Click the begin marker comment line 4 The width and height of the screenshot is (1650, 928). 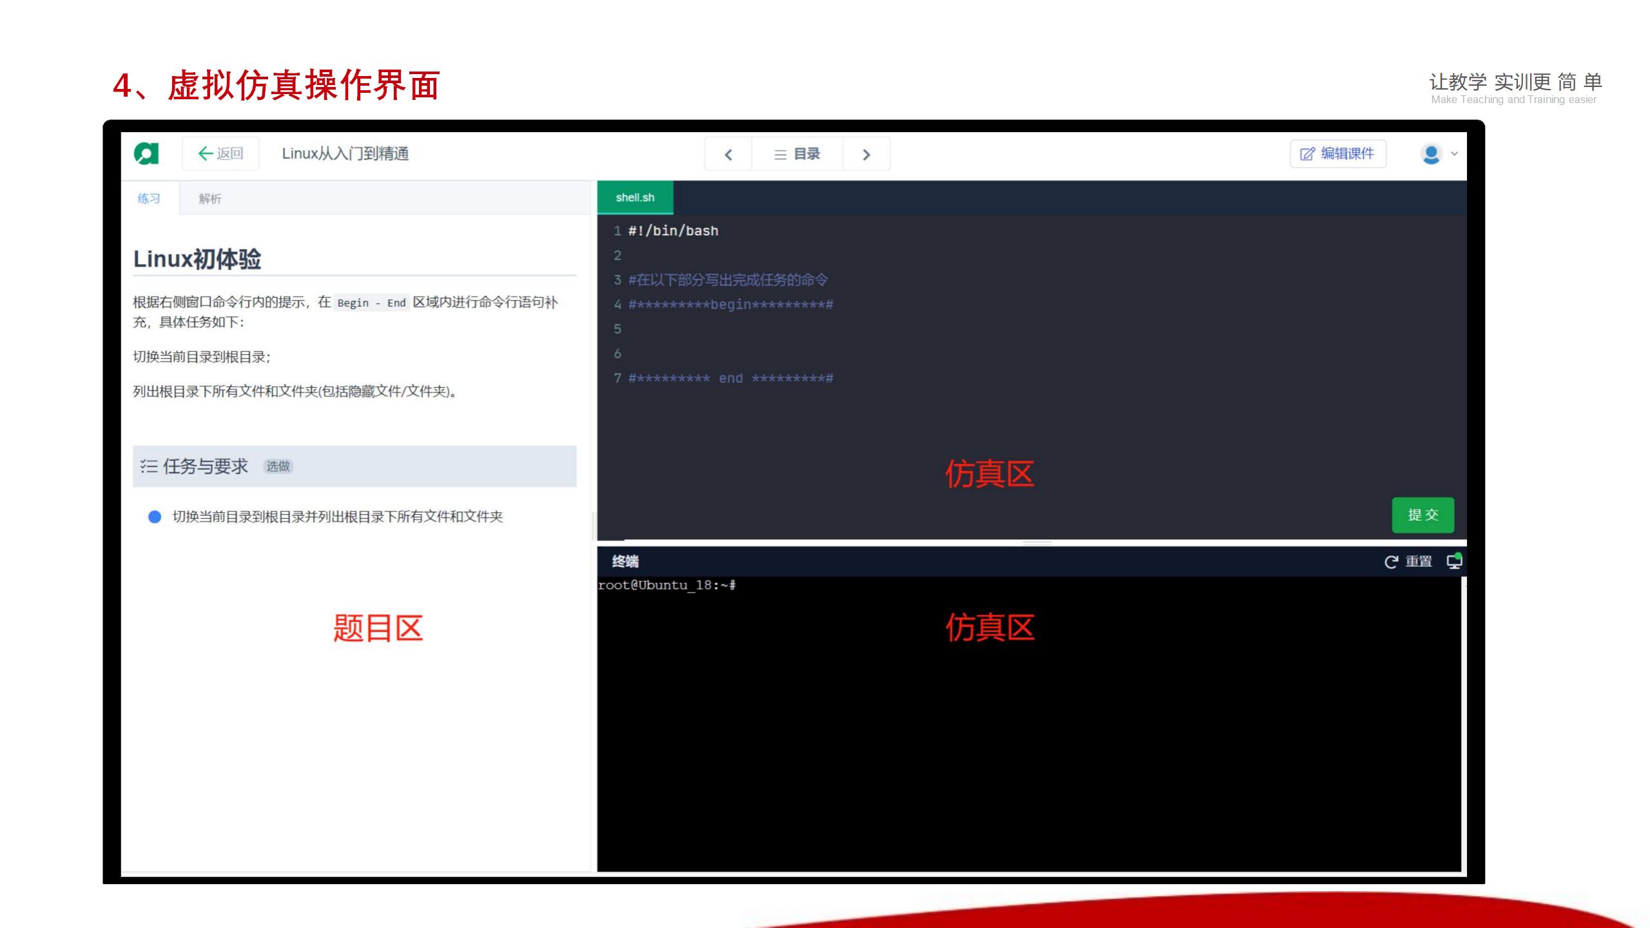tap(731, 304)
